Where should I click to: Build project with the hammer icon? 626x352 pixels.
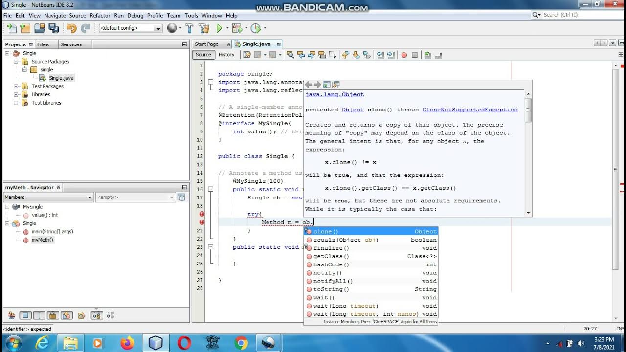click(189, 28)
